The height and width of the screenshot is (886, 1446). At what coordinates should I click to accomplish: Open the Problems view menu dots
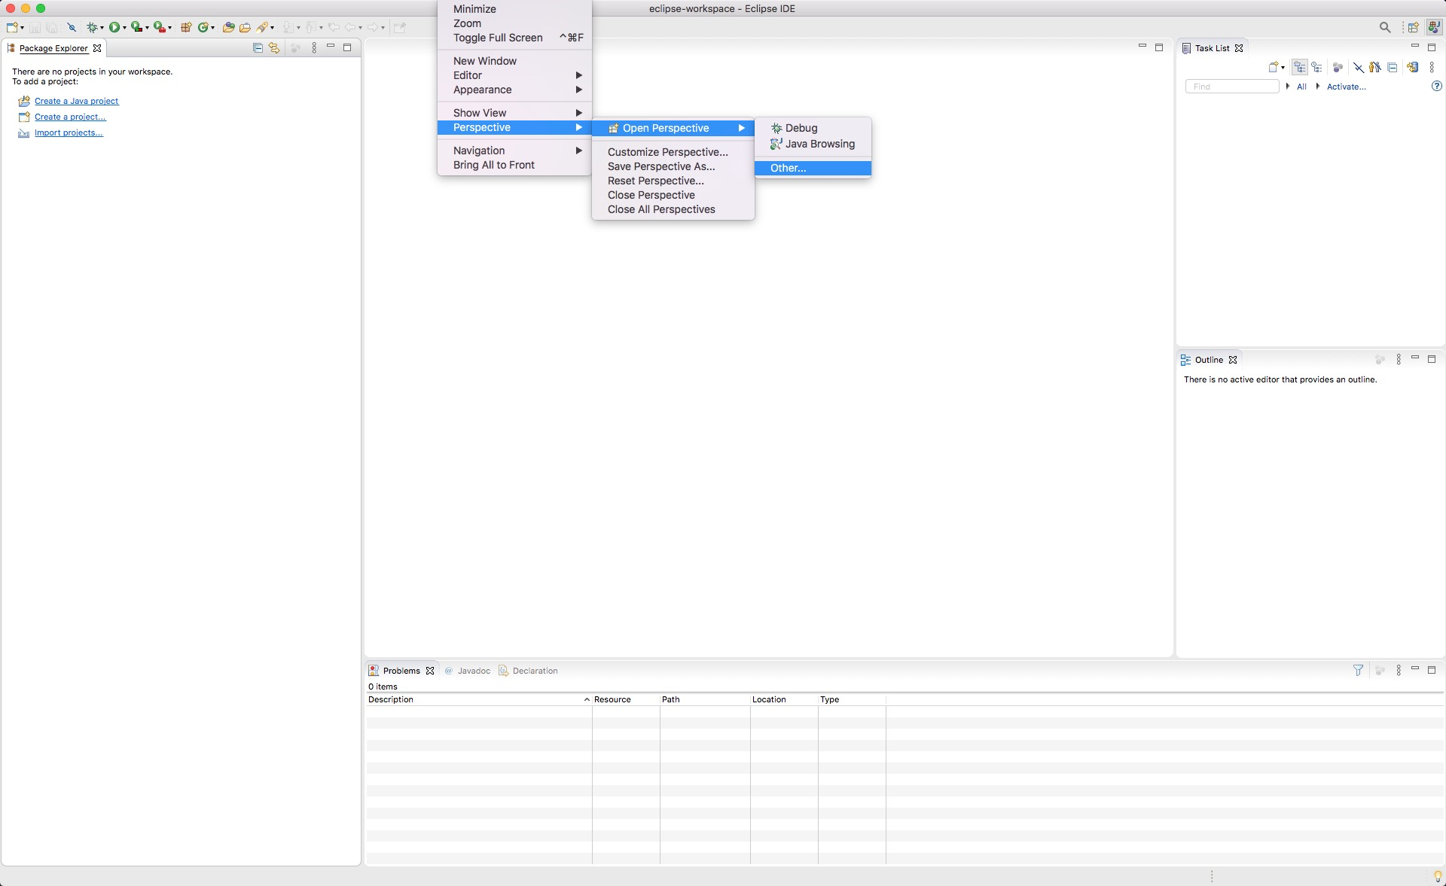1399,670
